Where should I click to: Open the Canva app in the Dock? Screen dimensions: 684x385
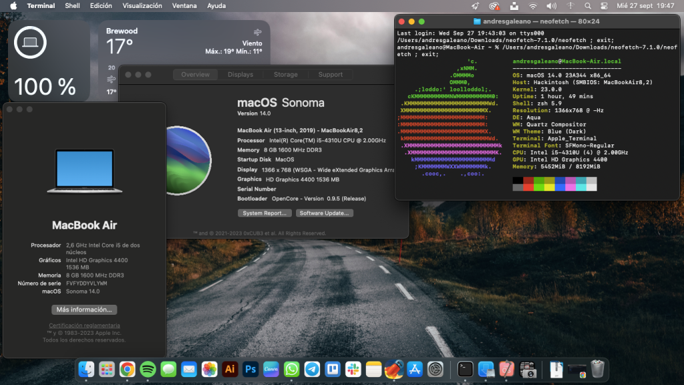(271, 369)
